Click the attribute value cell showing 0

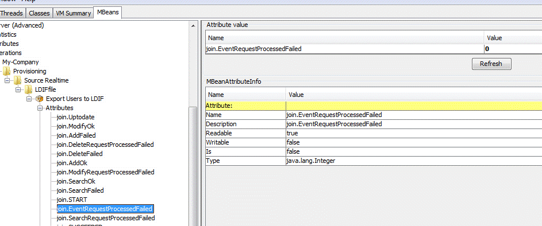coord(513,49)
